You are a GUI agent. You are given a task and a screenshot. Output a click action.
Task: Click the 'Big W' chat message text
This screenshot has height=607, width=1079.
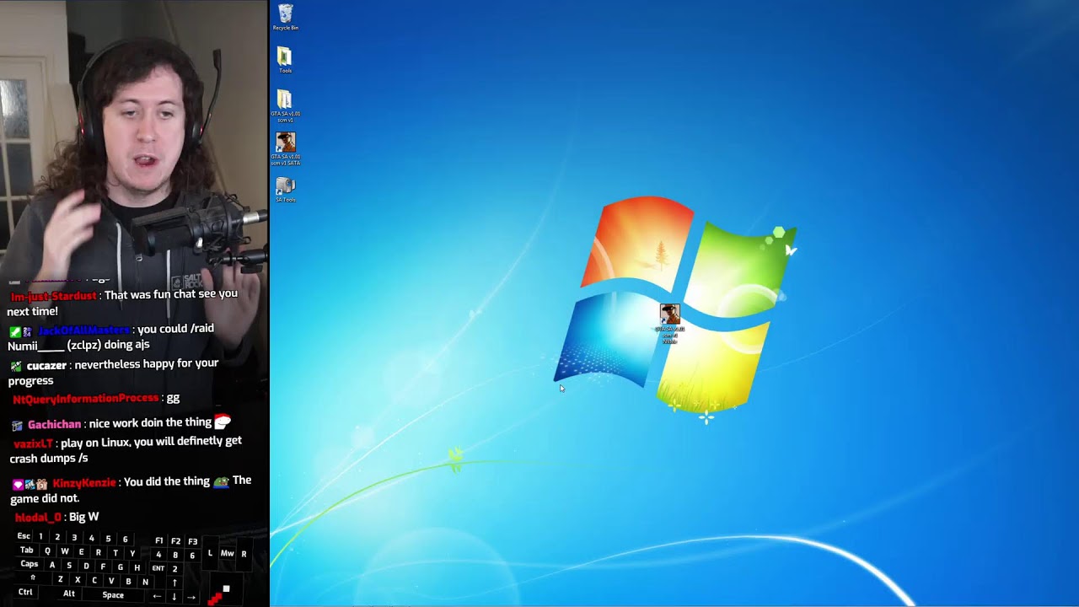click(x=84, y=517)
